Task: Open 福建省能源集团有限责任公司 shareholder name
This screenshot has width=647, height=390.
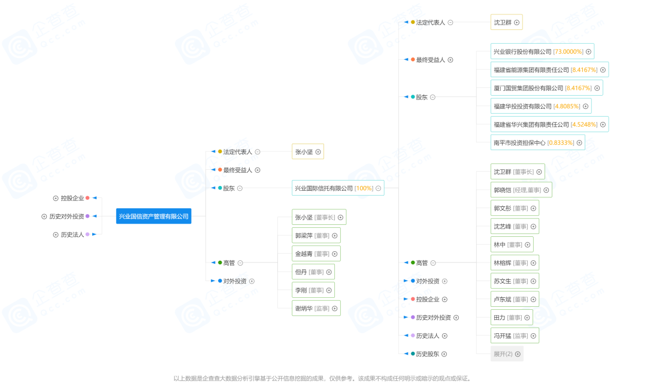Action: click(531, 70)
